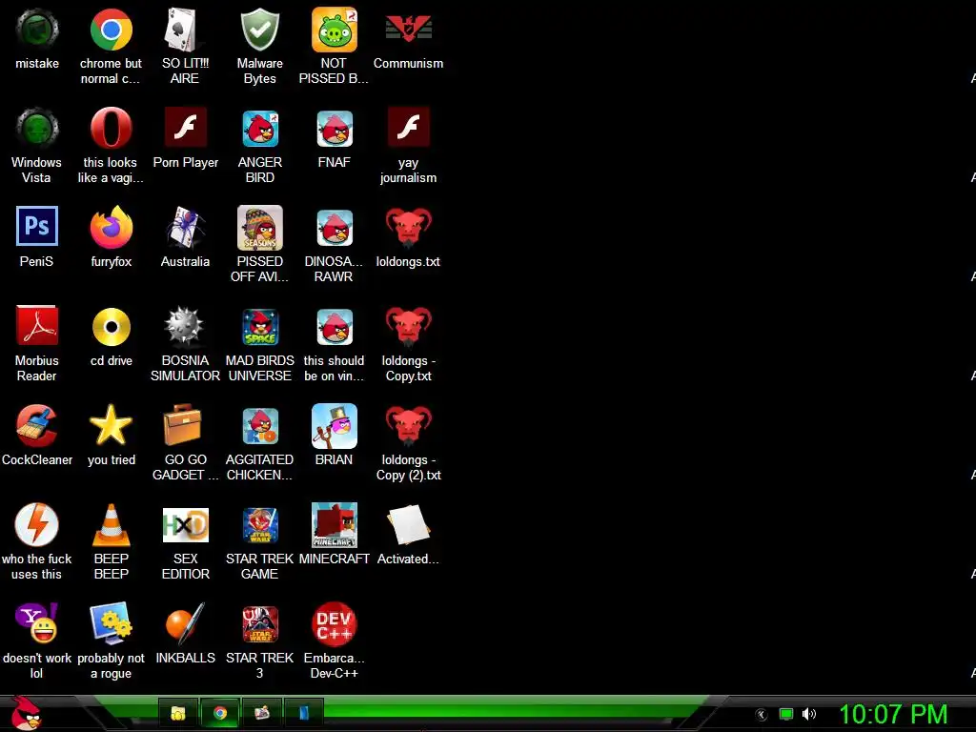Open 'MAD BIRDS UNIVERSE' Space icon
Viewport: 976px width, 732px height.
pos(260,327)
